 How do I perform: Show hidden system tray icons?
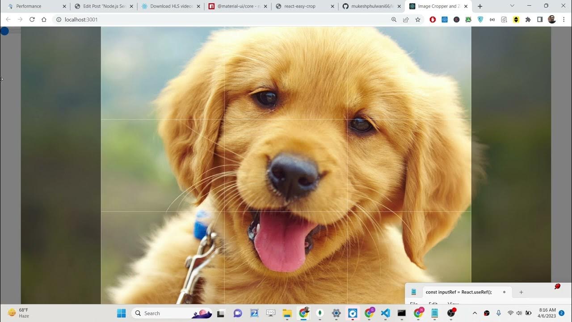coord(475,313)
